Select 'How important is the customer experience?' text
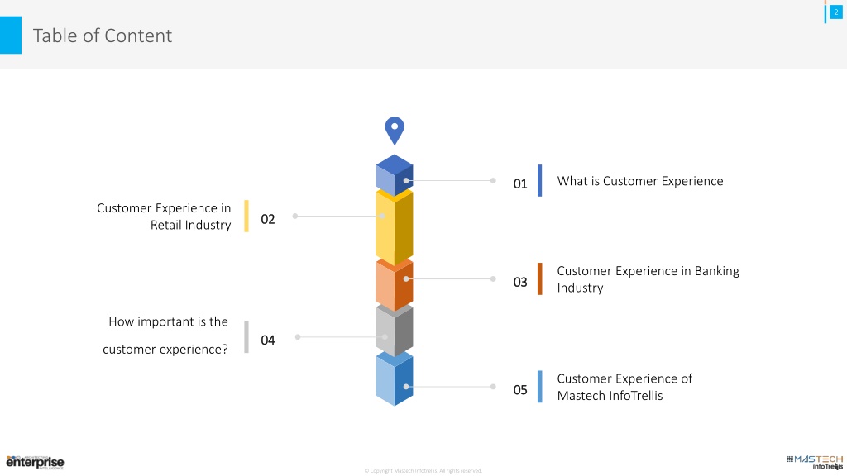The image size is (847, 476). pos(165,336)
